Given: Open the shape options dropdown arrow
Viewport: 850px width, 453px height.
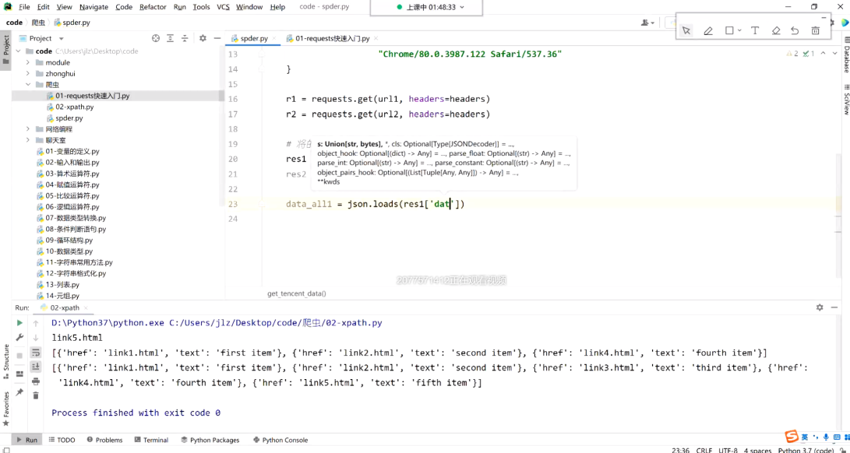Looking at the screenshot, I should click(739, 31).
